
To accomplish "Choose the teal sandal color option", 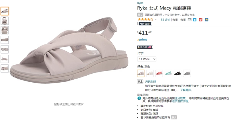I will click(168, 74).
